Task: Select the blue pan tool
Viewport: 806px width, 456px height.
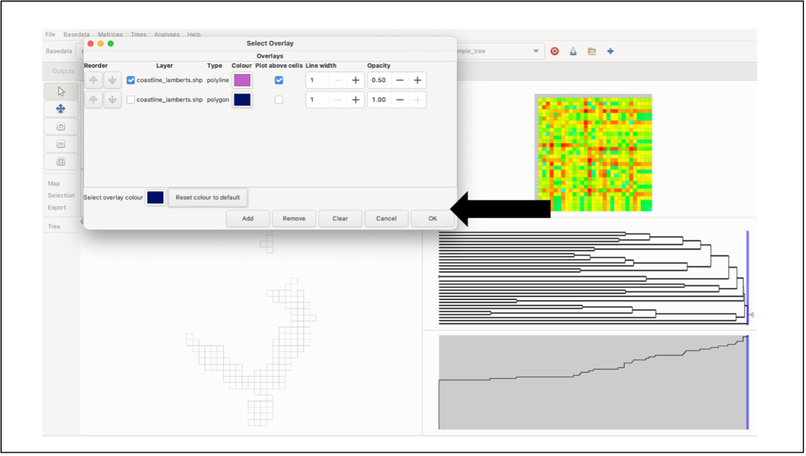Action: (61, 109)
